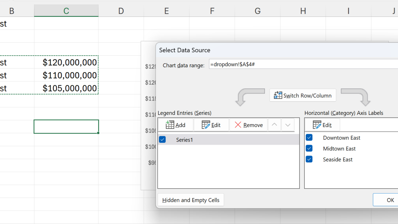Move series up with arrow

274,125
